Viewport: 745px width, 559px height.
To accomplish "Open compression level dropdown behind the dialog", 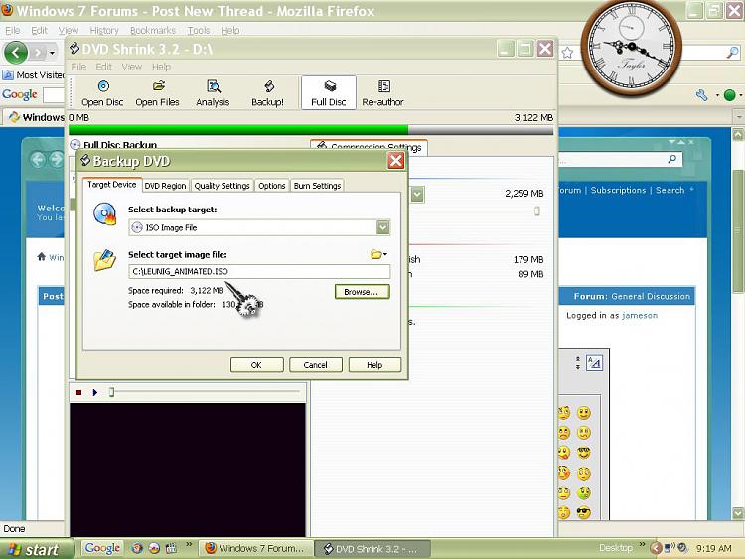I will pyautogui.click(x=416, y=195).
